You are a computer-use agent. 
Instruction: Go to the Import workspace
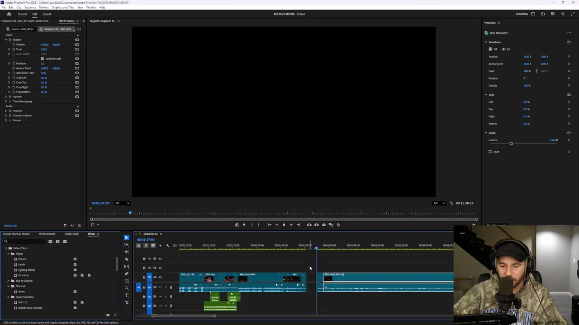22,14
